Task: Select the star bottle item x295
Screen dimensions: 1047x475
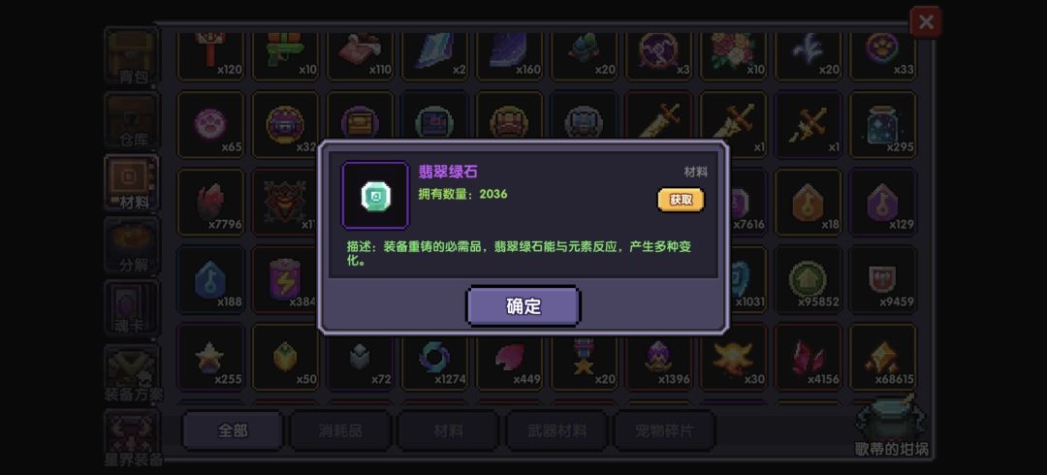Action: click(x=883, y=125)
